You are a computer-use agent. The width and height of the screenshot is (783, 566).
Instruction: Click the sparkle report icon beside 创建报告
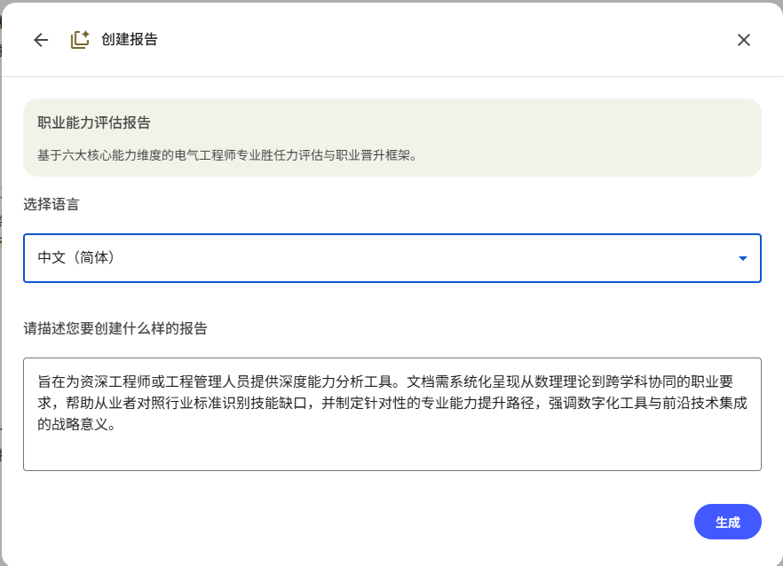pyautogui.click(x=80, y=39)
